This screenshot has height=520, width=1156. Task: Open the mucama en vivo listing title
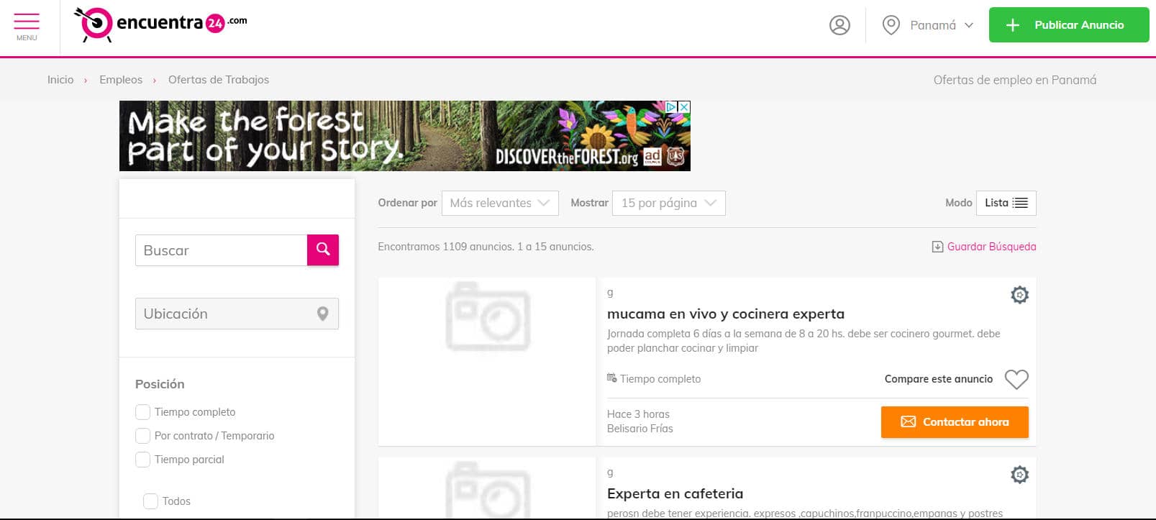(x=726, y=314)
